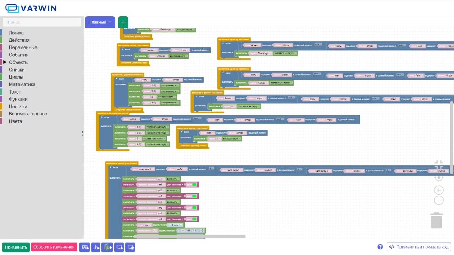Click the monitor with edit pencil icon
The height and width of the screenshot is (255, 454).
[130, 247]
